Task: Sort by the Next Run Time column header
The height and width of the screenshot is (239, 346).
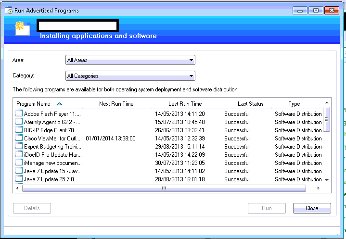Action: pos(116,104)
